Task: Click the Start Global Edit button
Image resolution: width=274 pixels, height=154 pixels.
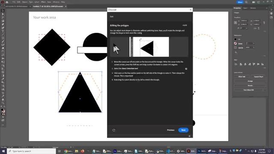Action: coord(248,90)
